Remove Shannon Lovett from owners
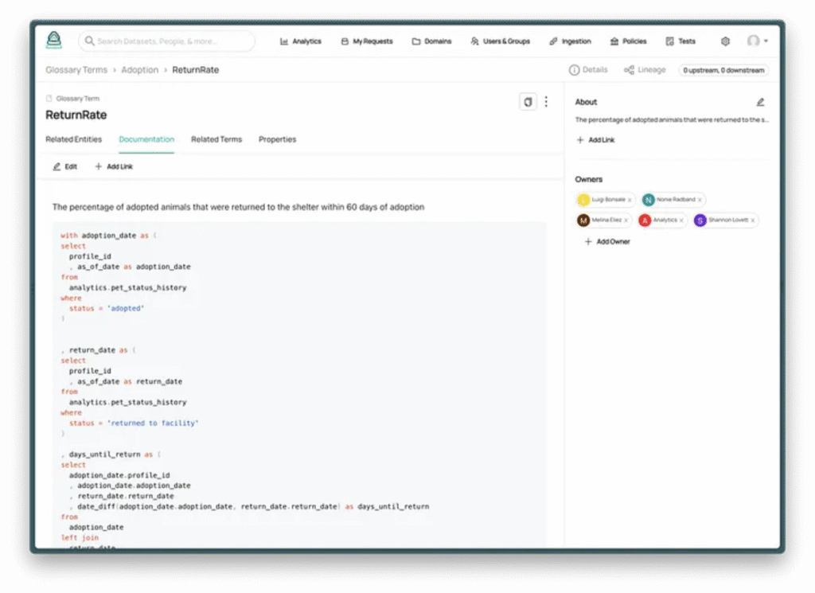 coord(752,220)
